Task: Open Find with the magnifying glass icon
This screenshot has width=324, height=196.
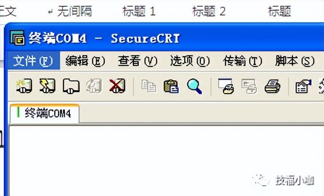Action: 194,86
